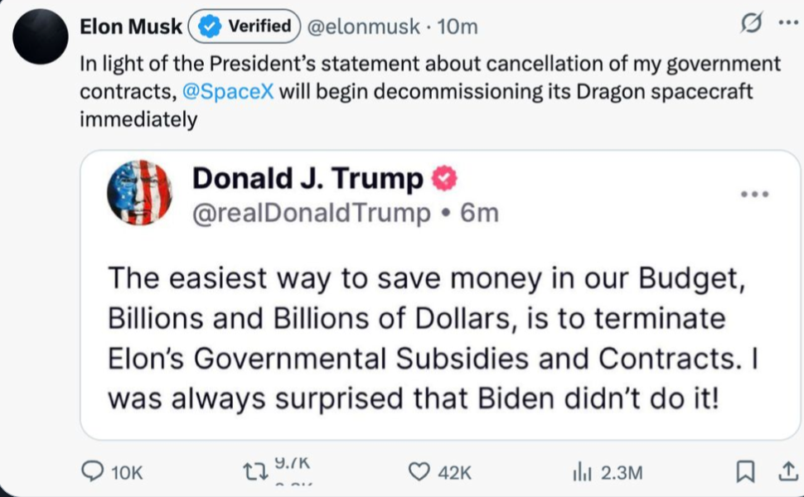The height and width of the screenshot is (497, 804).
Task: Click the Donald J. Trump display name
Action: coord(308,178)
